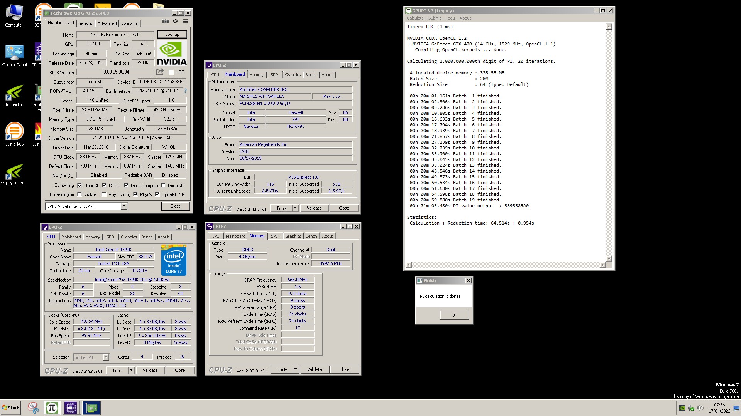
Task: Open SPD tab in CPU-Z Memory window
Action: point(274,236)
